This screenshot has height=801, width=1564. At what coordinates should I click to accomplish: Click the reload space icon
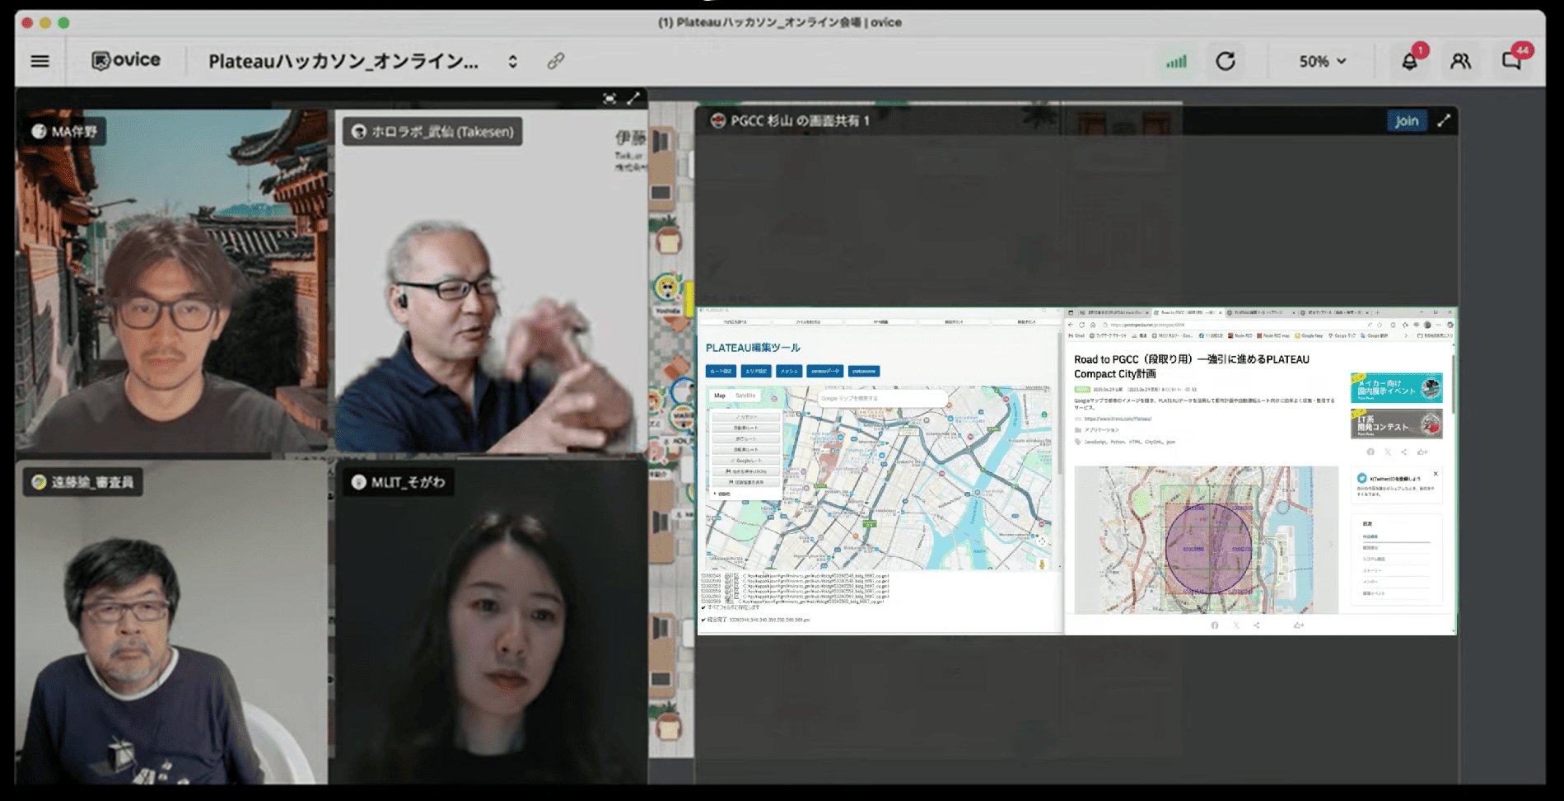[1226, 61]
